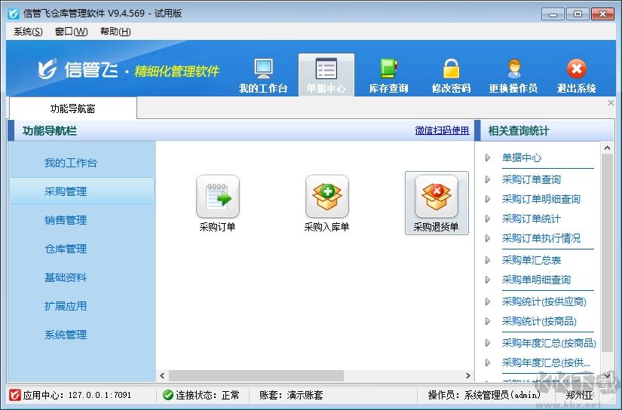622x410 pixels.
Task: Click the horizontal scrollbar right arrow
Action: coord(467,375)
